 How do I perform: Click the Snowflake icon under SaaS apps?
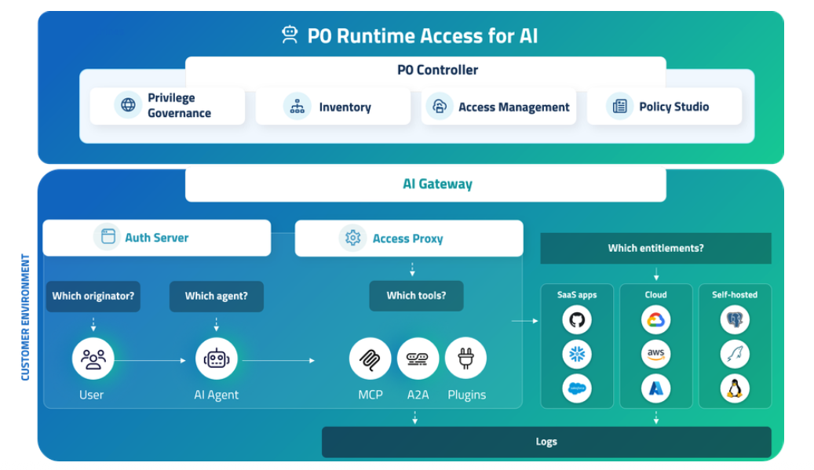(x=577, y=355)
